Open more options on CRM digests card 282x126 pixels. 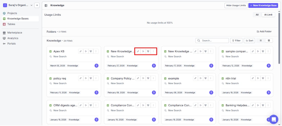click(x=96, y=105)
